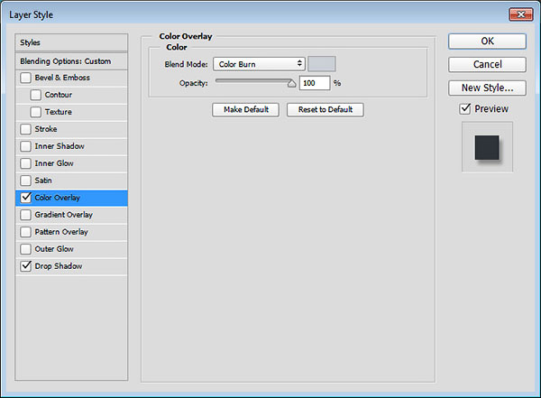The image size is (541, 398).
Task: Turn on the Inner Shadow checkbox
Action: point(25,146)
